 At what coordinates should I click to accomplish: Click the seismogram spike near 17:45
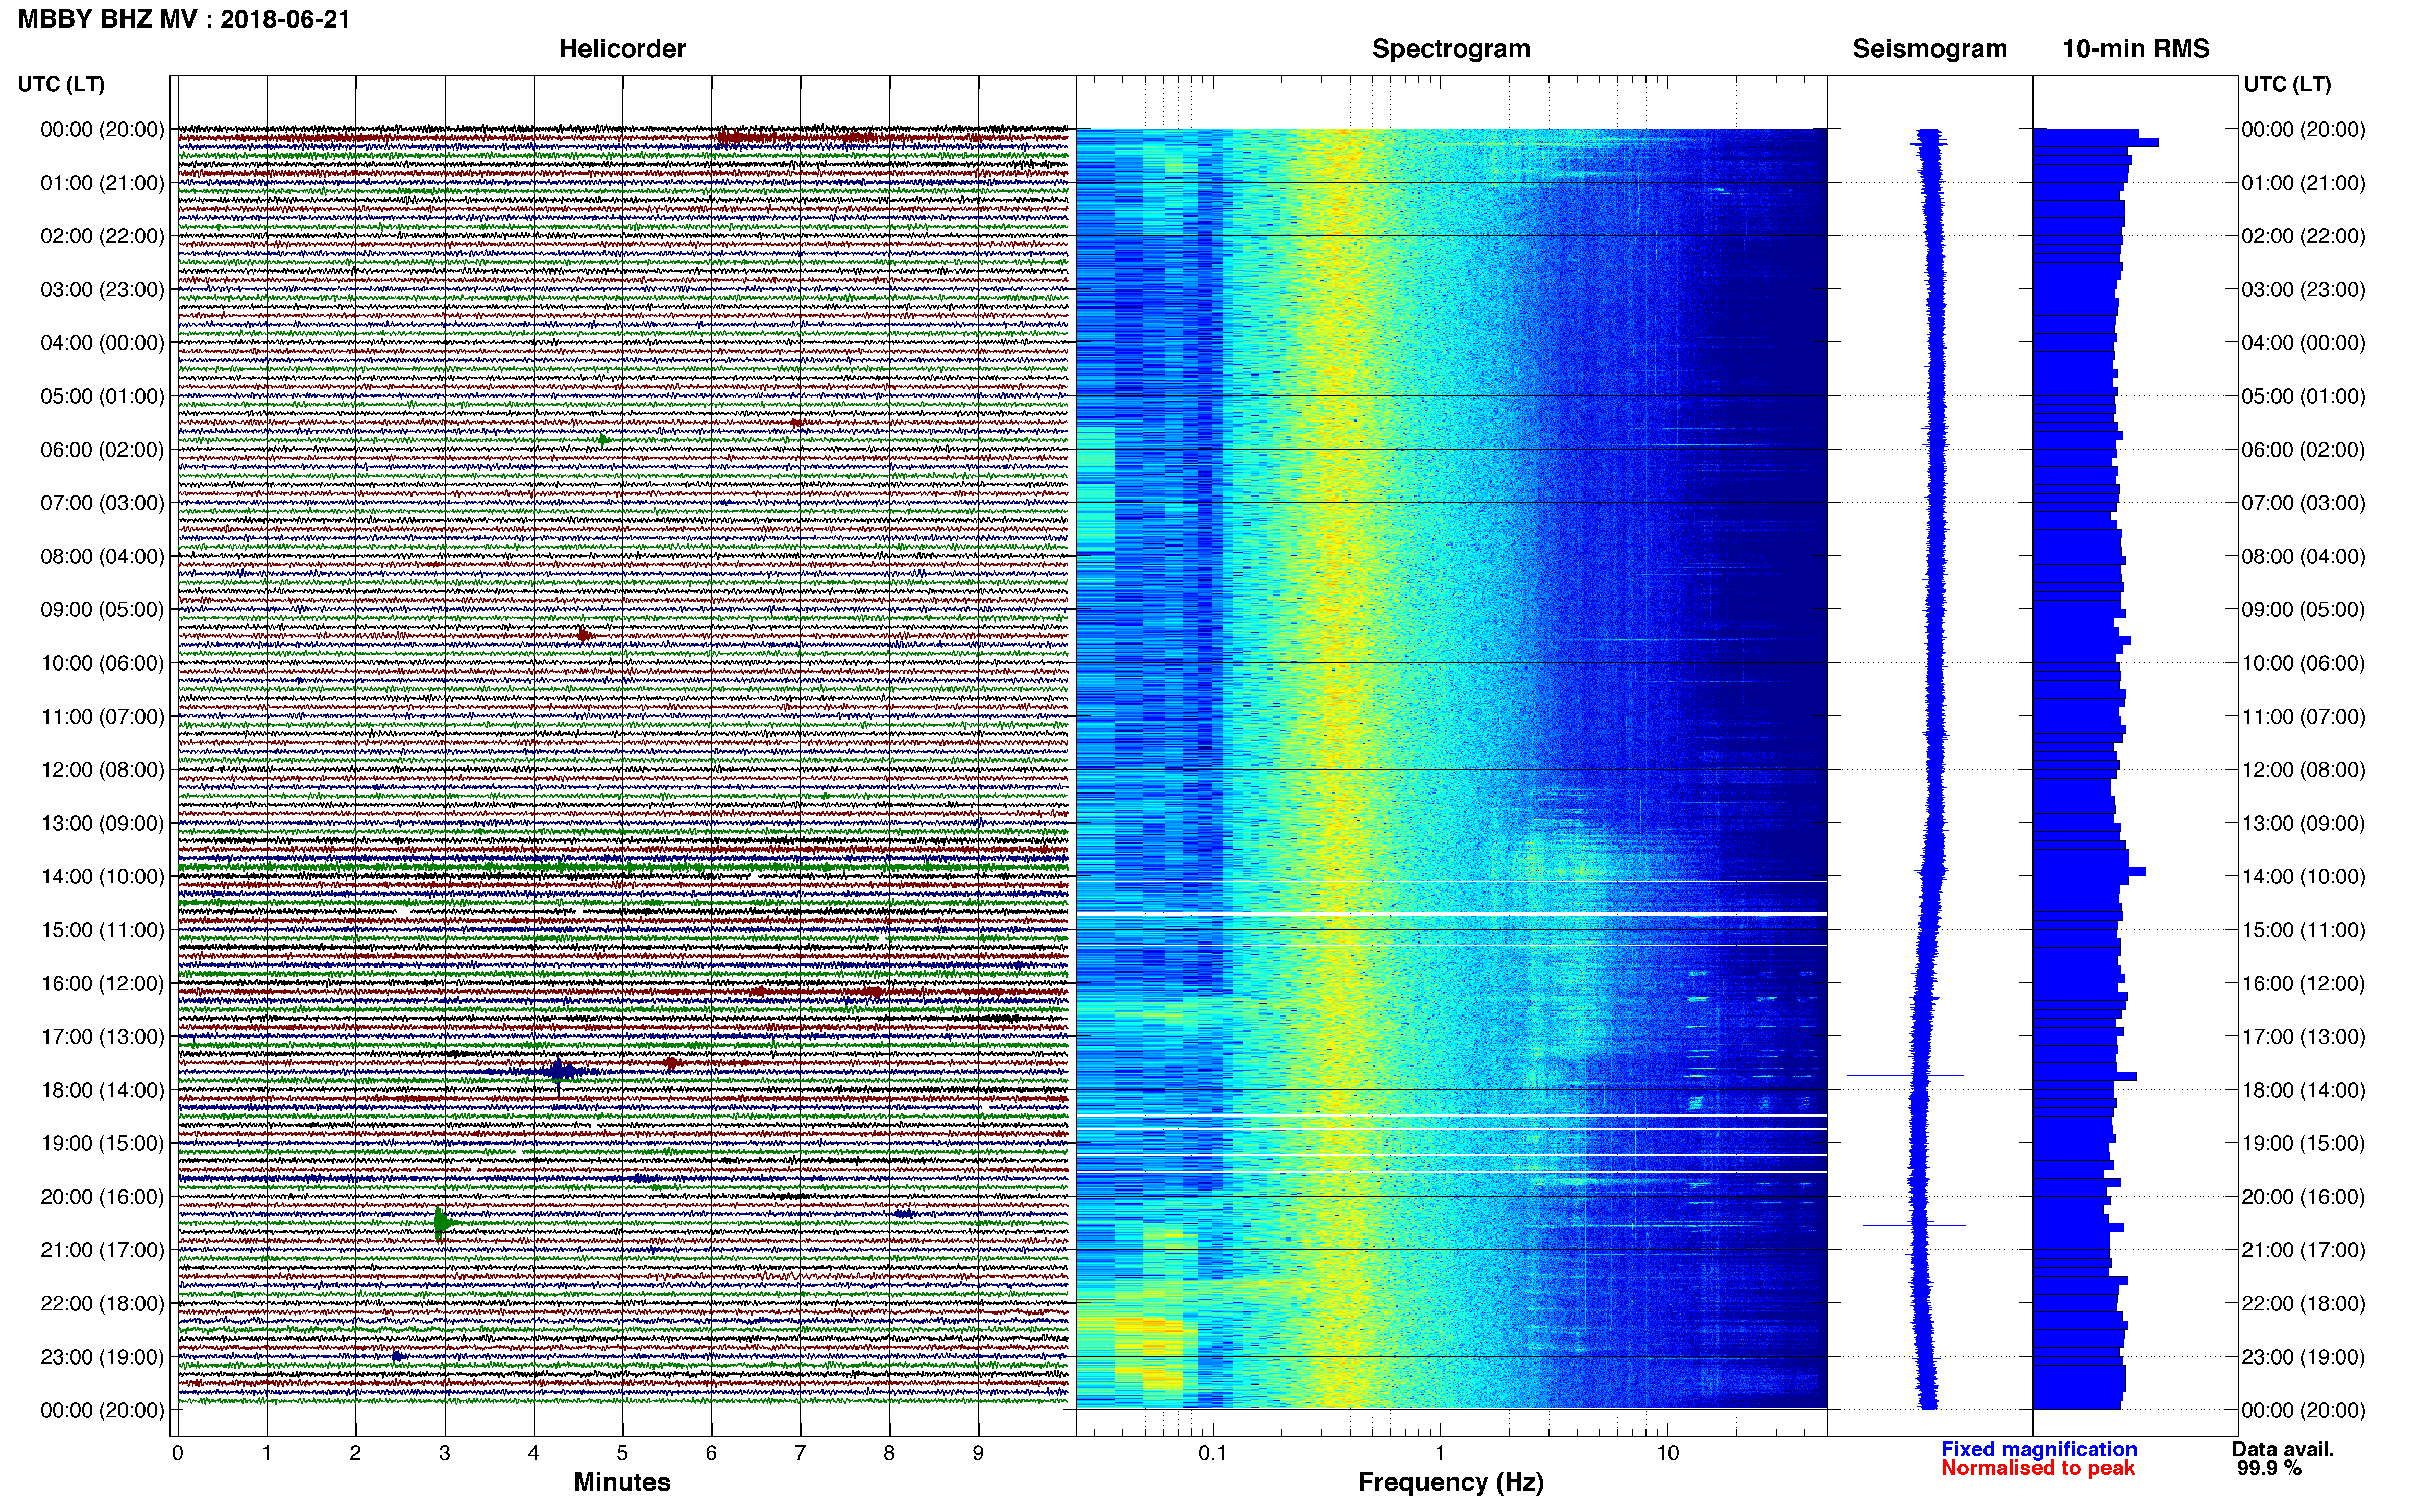pyautogui.click(x=1905, y=1075)
